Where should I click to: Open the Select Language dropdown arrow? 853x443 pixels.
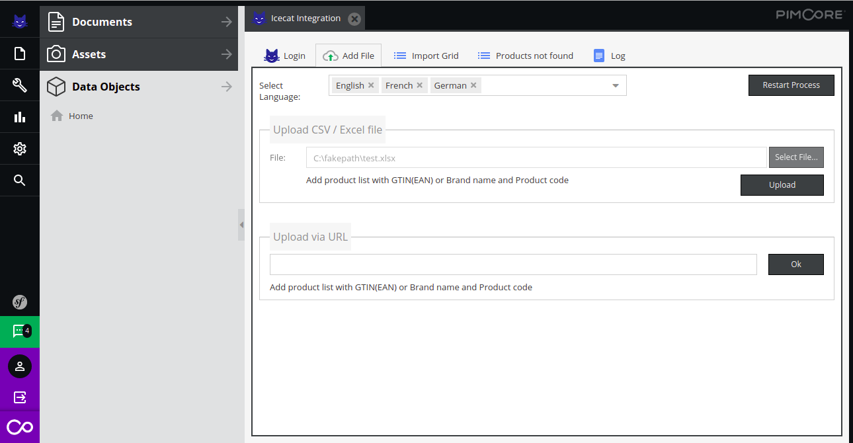[x=615, y=85]
